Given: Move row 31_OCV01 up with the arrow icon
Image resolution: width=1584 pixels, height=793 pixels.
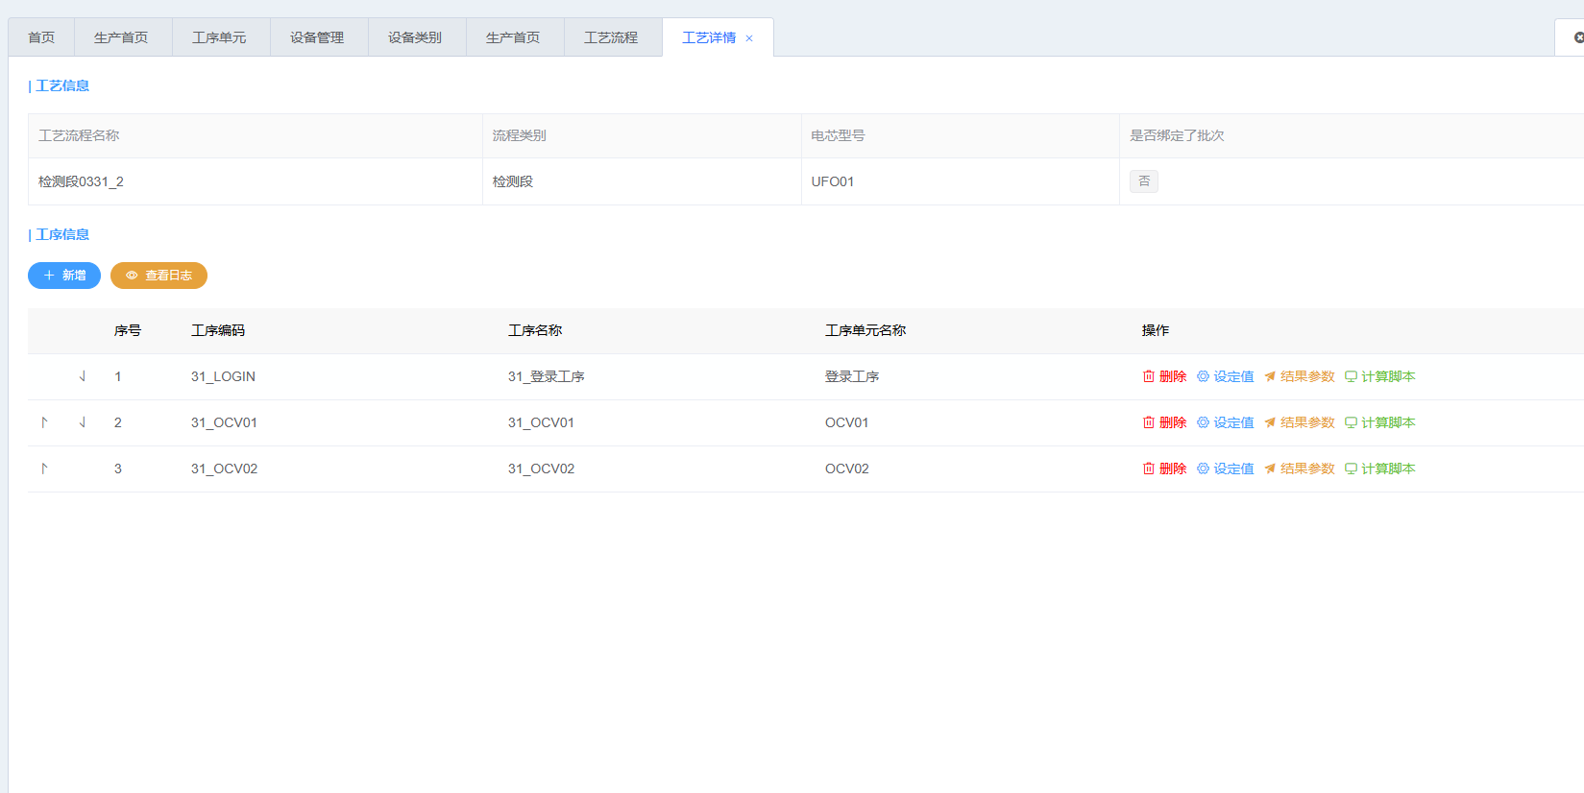Looking at the screenshot, I should click(44, 422).
